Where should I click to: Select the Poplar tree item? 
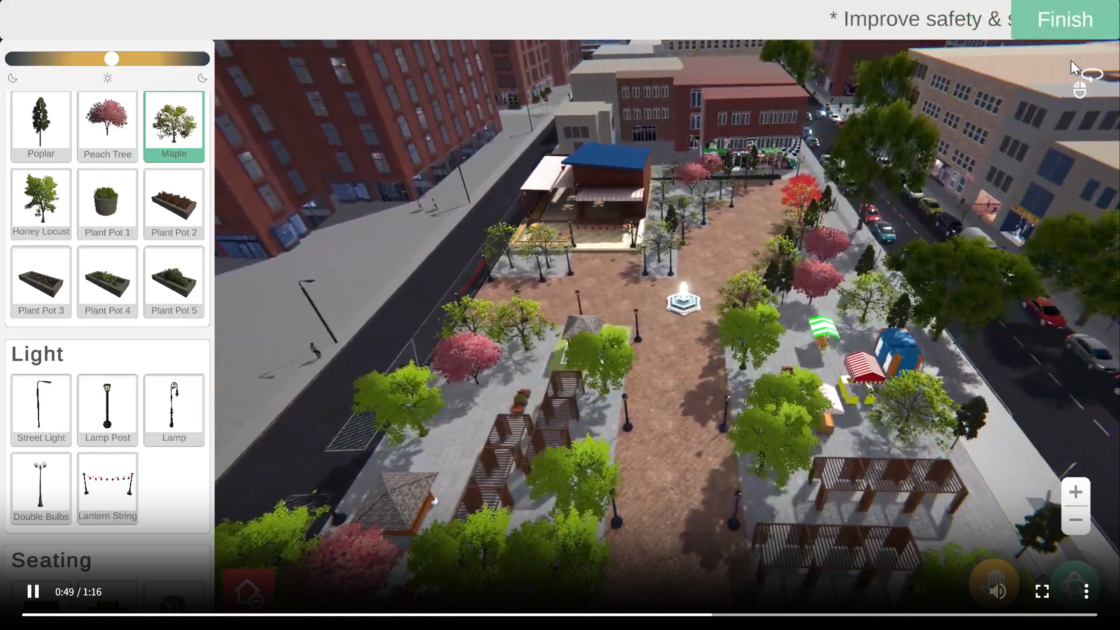click(x=41, y=126)
